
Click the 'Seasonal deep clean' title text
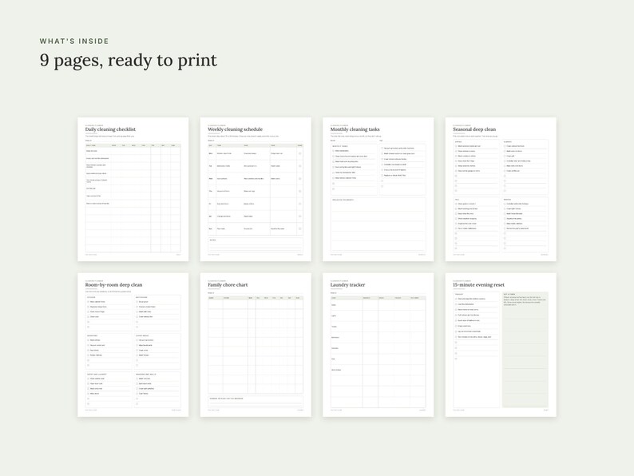click(x=474, y=129)
